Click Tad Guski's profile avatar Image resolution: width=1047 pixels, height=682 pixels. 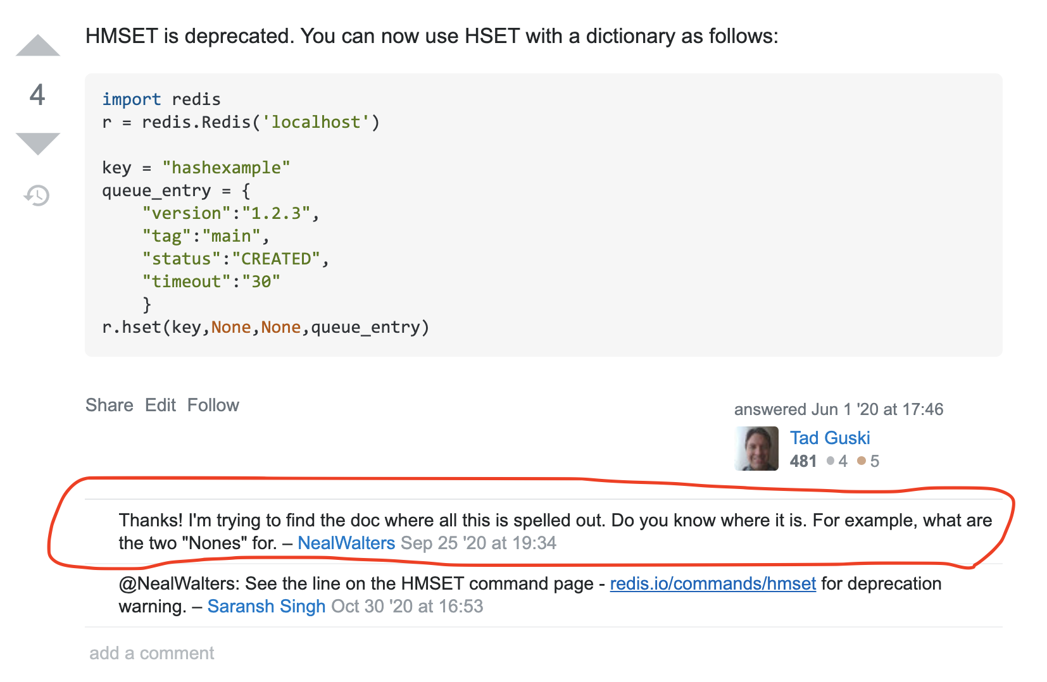[756, 449]
